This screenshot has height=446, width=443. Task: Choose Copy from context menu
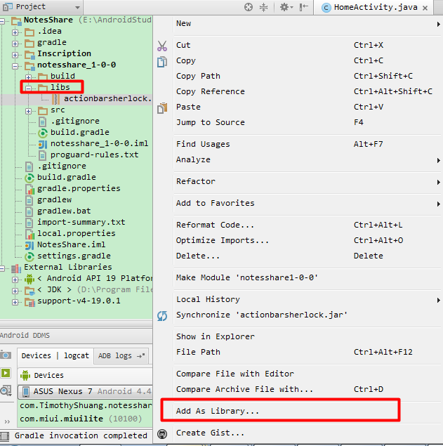(x=308, y=60)
